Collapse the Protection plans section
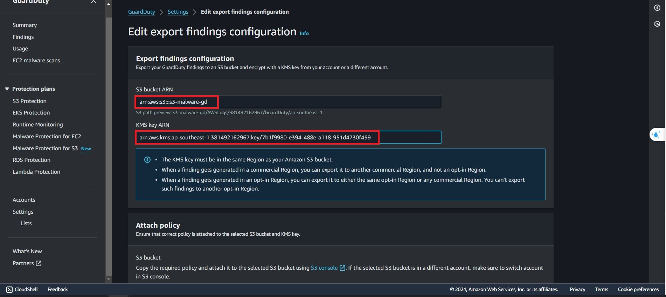The image size is (666, 297). tap(7, 89)
